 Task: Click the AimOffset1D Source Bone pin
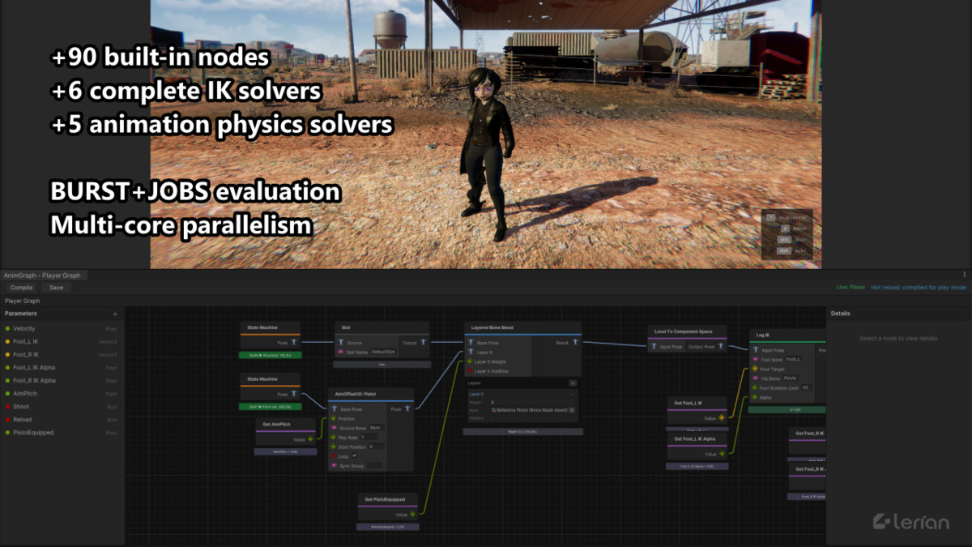(334, 428)
